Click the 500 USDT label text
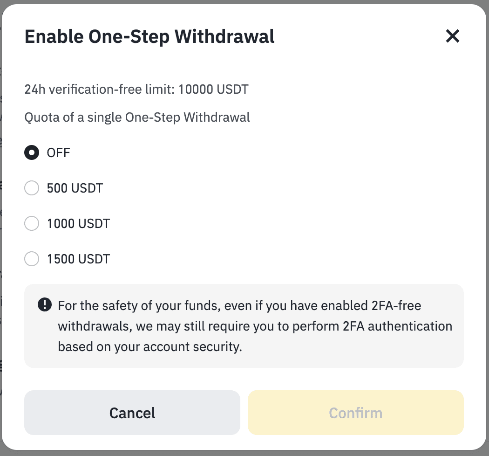 tap(75, 188)
